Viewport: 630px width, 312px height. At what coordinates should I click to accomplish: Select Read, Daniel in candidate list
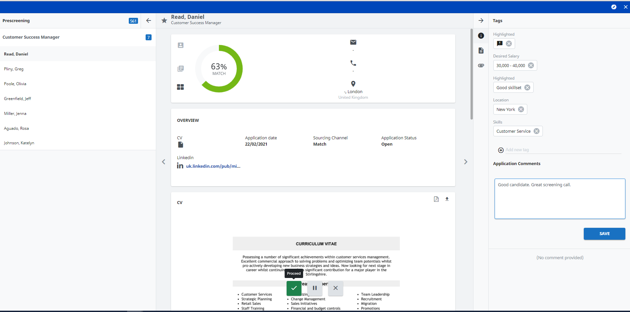point(78,54)
